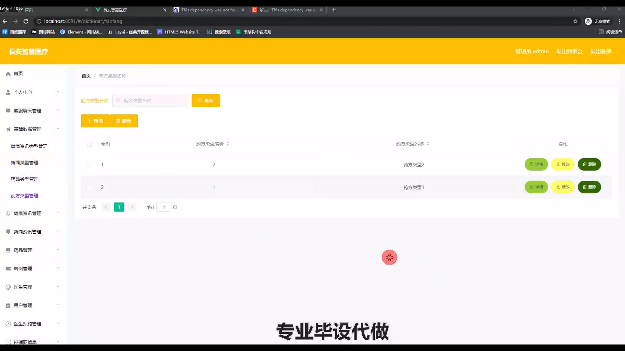Bookmark this page with the star icon
Image resolution: width=625 pixels, height=351 pixels.
[x=575, y=21]
